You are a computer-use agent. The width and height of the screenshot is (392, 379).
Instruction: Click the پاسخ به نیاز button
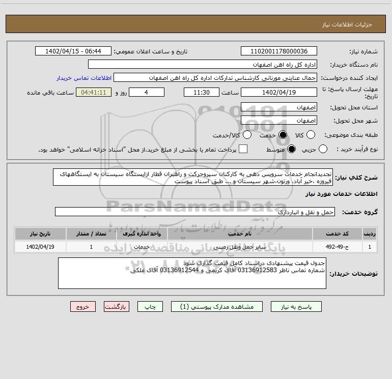[296, 307]
